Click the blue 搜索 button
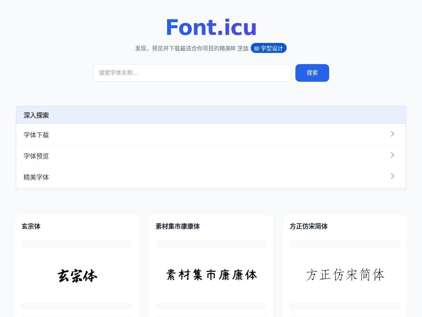Viewport: 422px width, 317px height. [312, 73]
